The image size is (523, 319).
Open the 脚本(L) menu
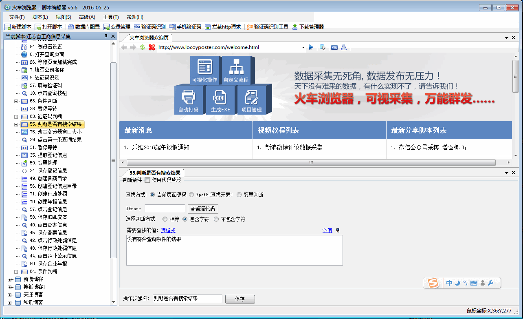click(x=40, y=17)
